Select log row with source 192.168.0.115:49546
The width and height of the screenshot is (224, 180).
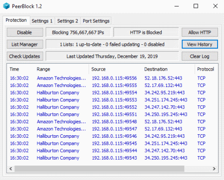point(112,136)
